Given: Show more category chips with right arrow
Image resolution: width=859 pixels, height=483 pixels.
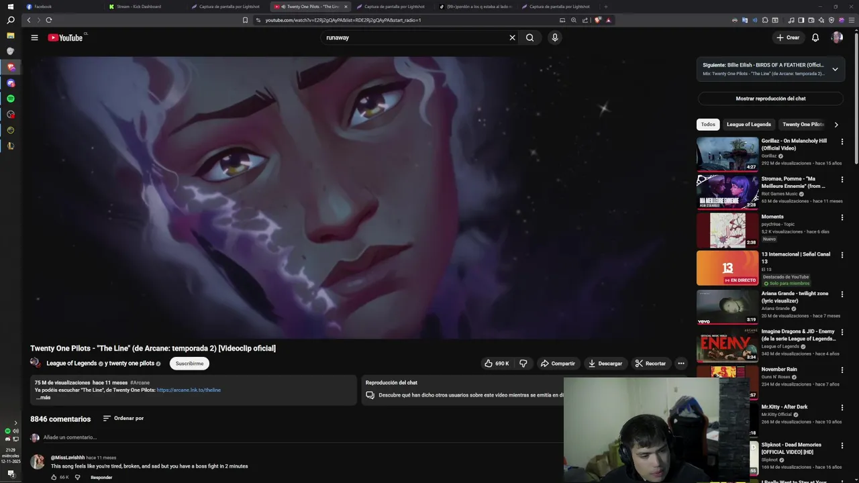Looking at the screenshot, I should click(x=836, y=124).
